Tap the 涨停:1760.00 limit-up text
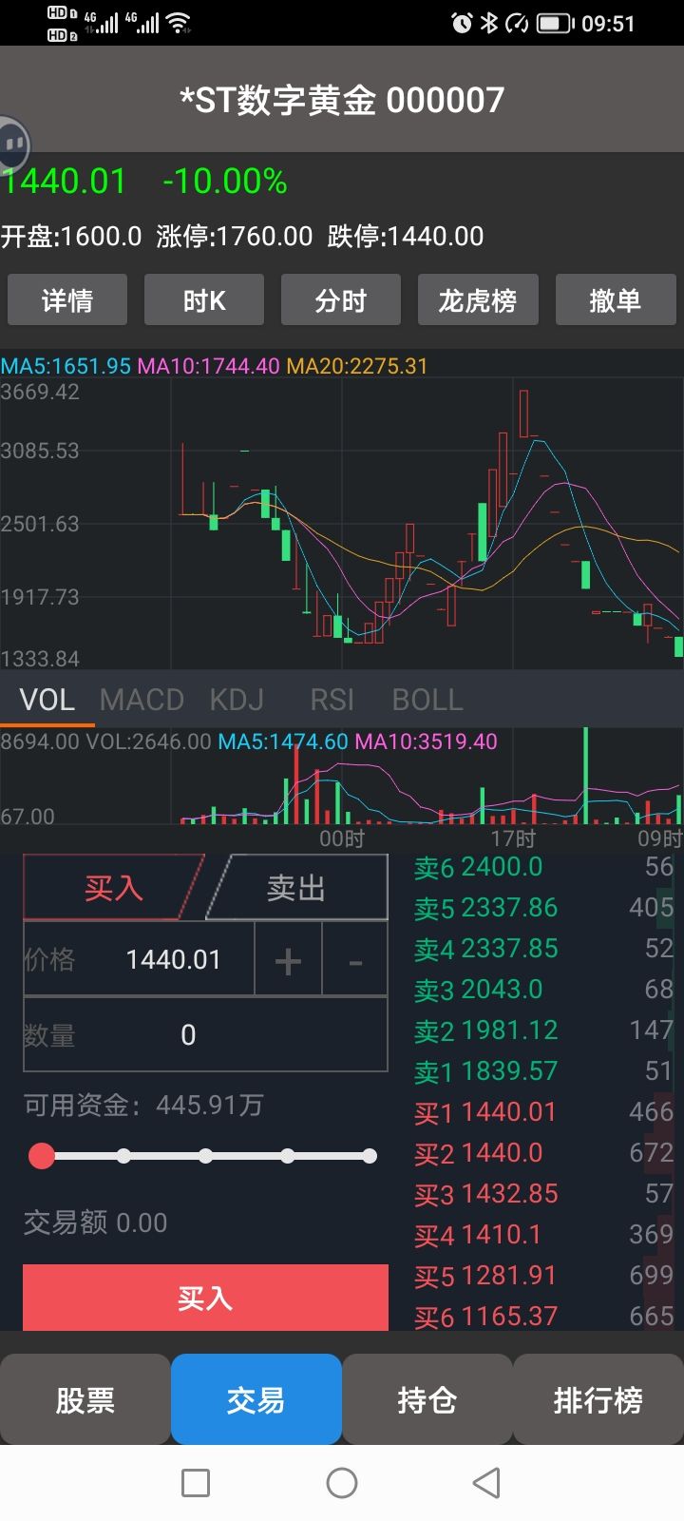The image size is (684, 1521). pos(235,236)
